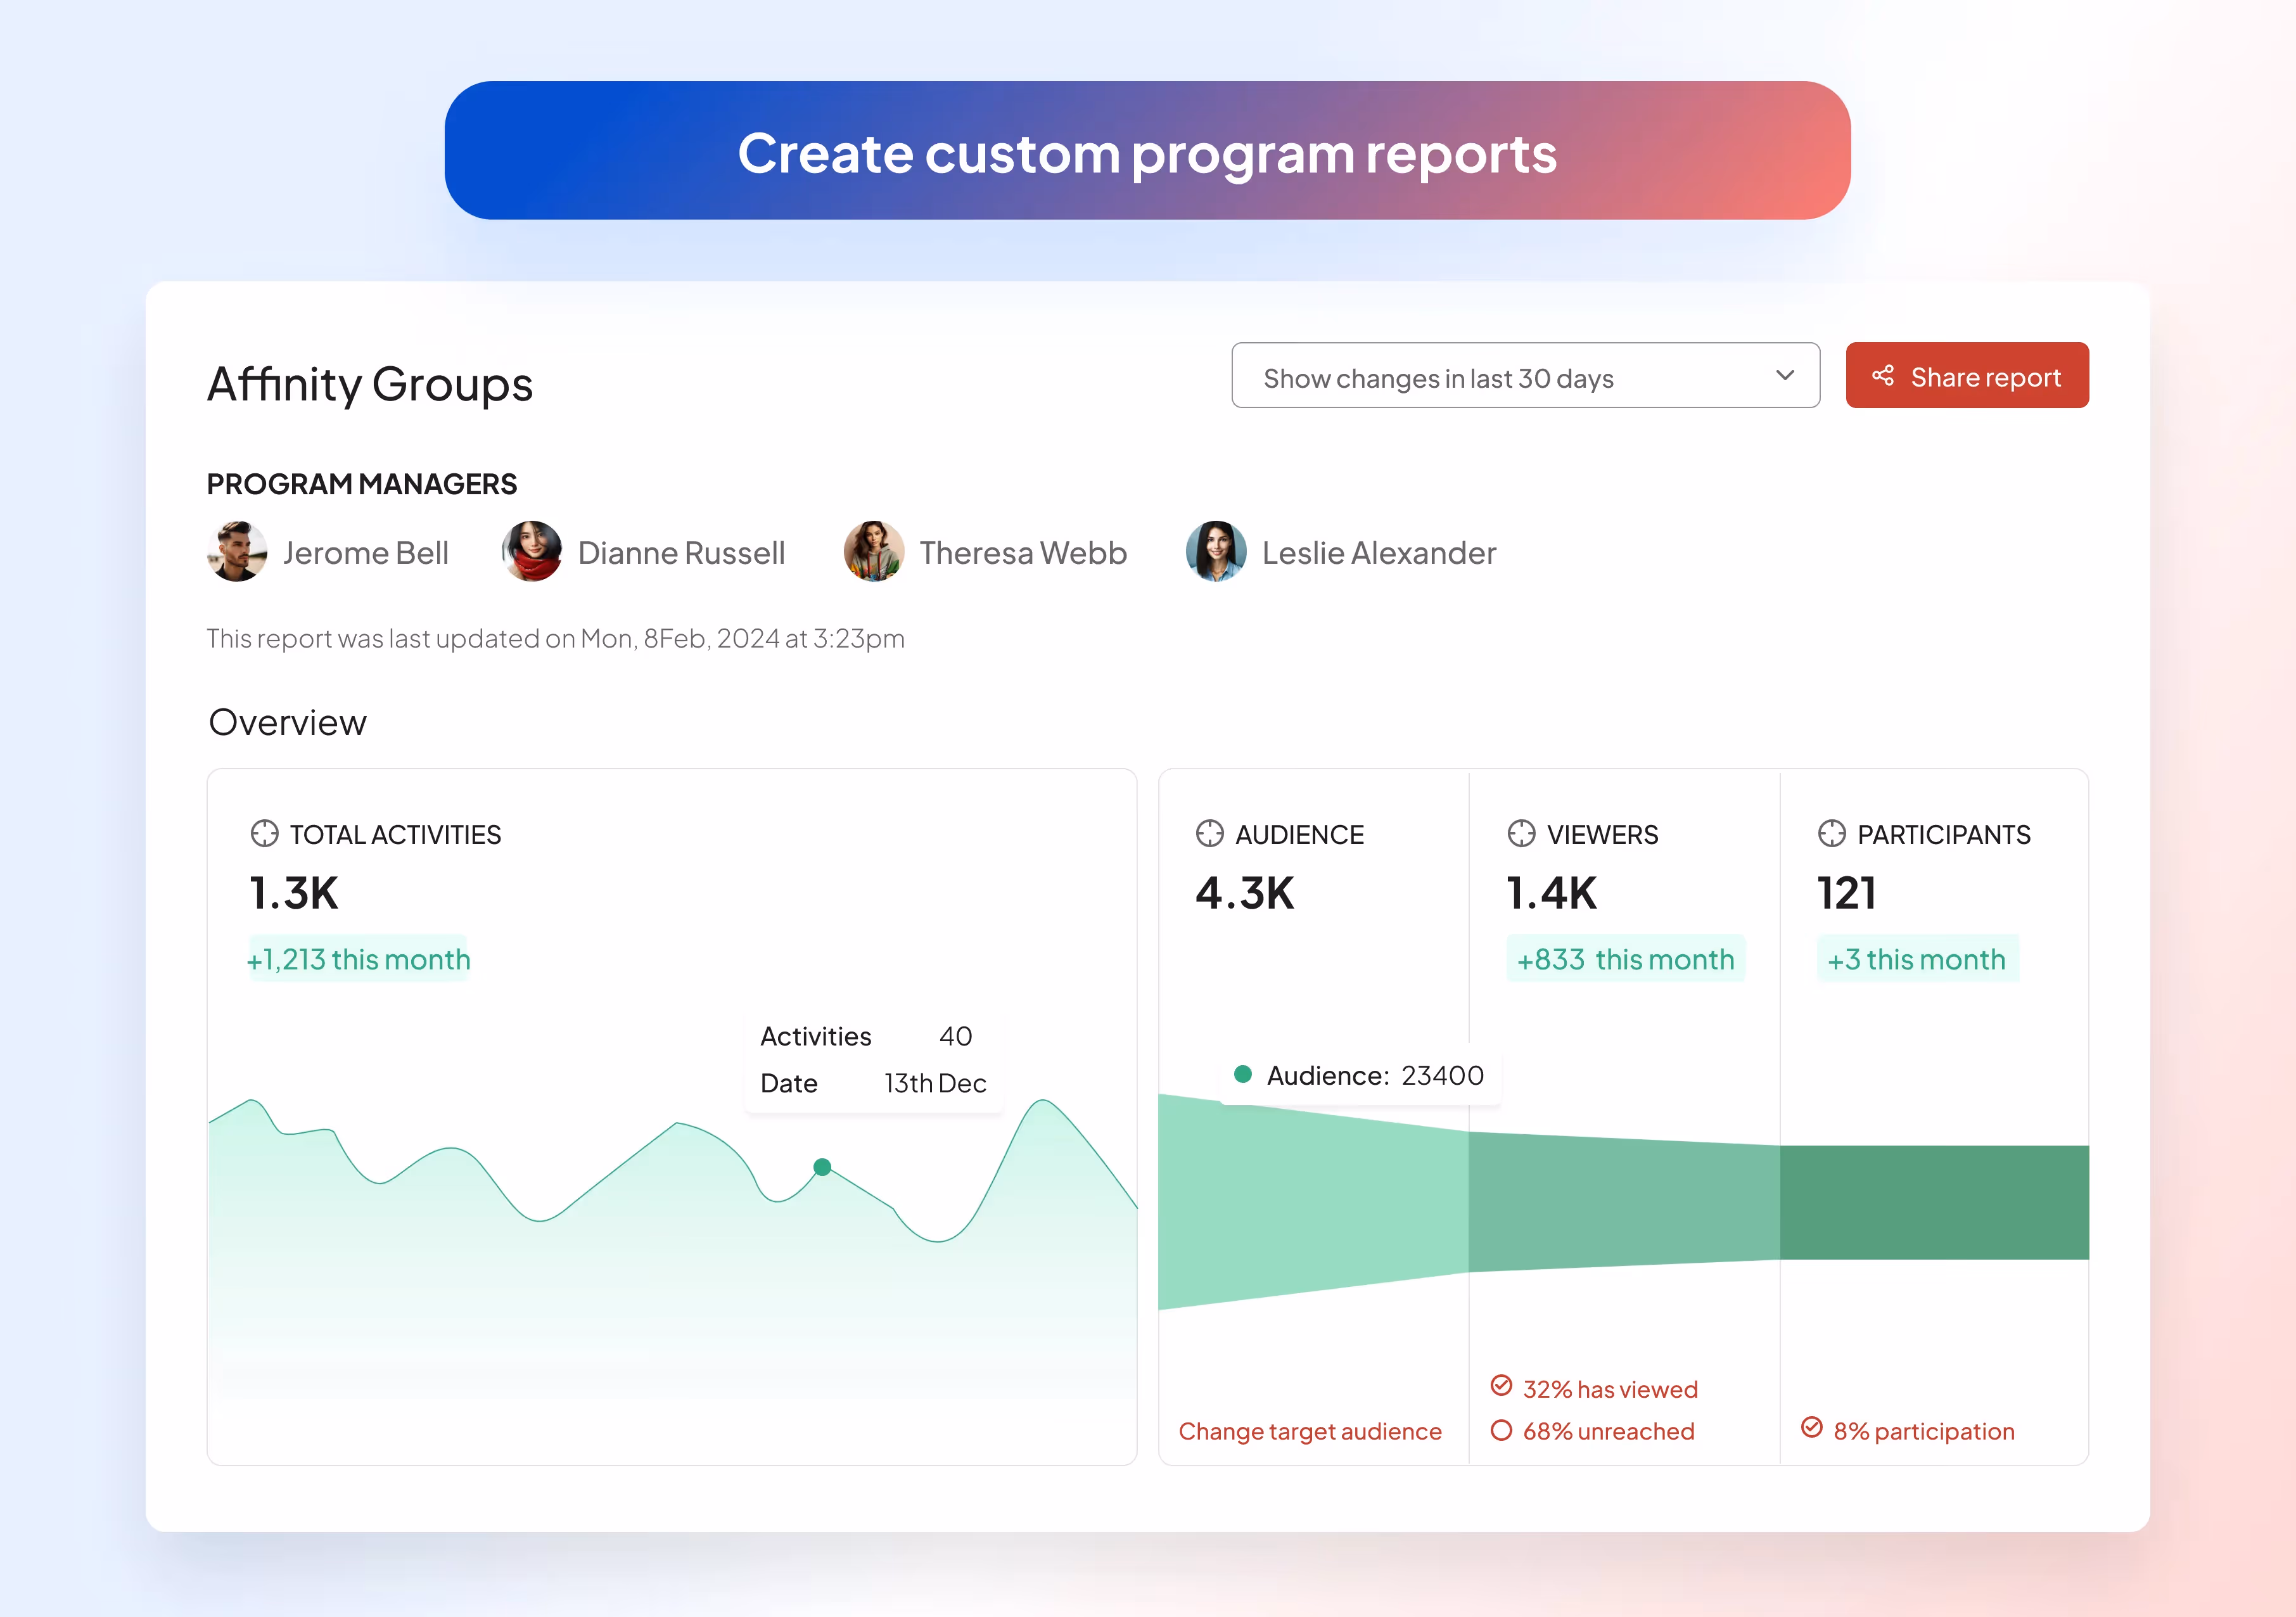Click the green data point on activities chart

pos(822,1167)
